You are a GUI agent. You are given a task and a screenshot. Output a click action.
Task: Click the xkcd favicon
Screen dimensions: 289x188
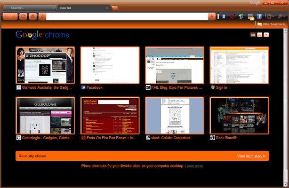[x=148, y=138]
